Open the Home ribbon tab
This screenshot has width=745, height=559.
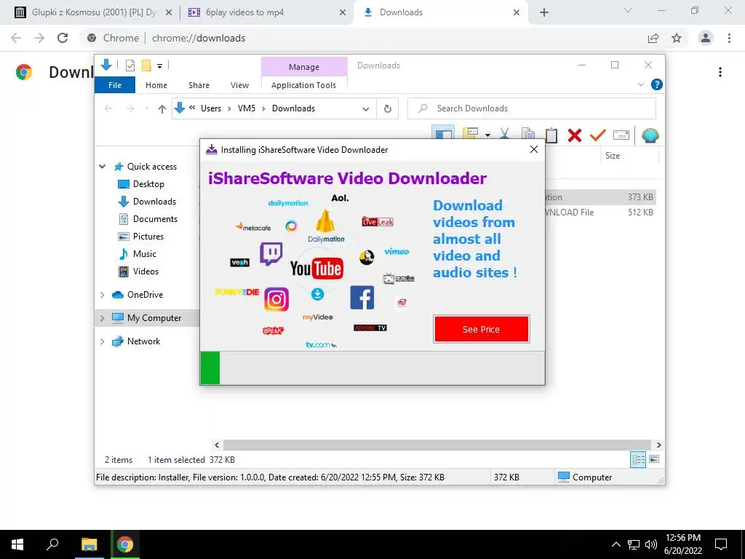coord(156,85)
